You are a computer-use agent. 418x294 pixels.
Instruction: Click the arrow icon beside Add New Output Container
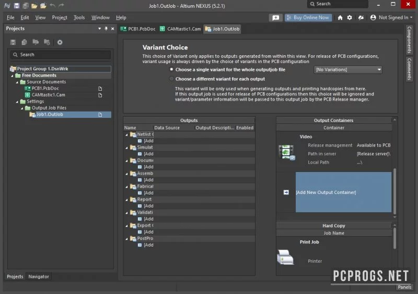coord(286,192)
